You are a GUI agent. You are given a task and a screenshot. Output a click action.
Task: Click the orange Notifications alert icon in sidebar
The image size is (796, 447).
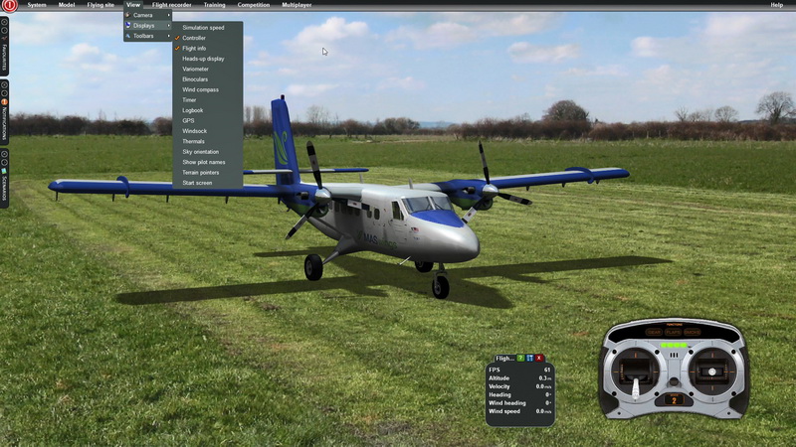click(5, 102)
